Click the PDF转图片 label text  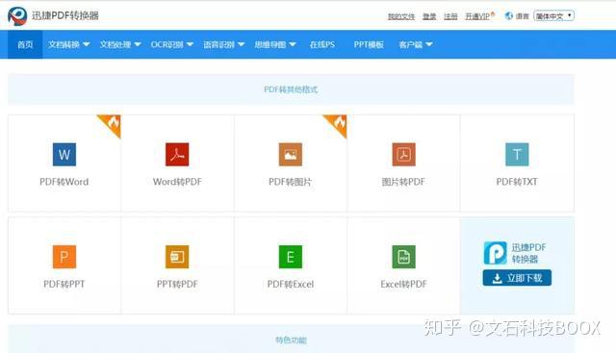pyautogui.click(x=291, y=182)
